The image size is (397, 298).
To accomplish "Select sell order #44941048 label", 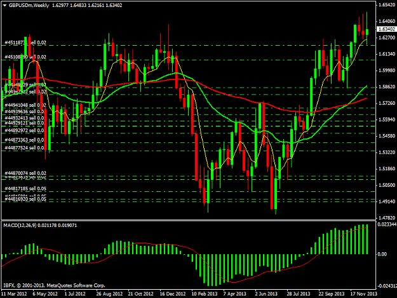I will click(x=25, y=105).
